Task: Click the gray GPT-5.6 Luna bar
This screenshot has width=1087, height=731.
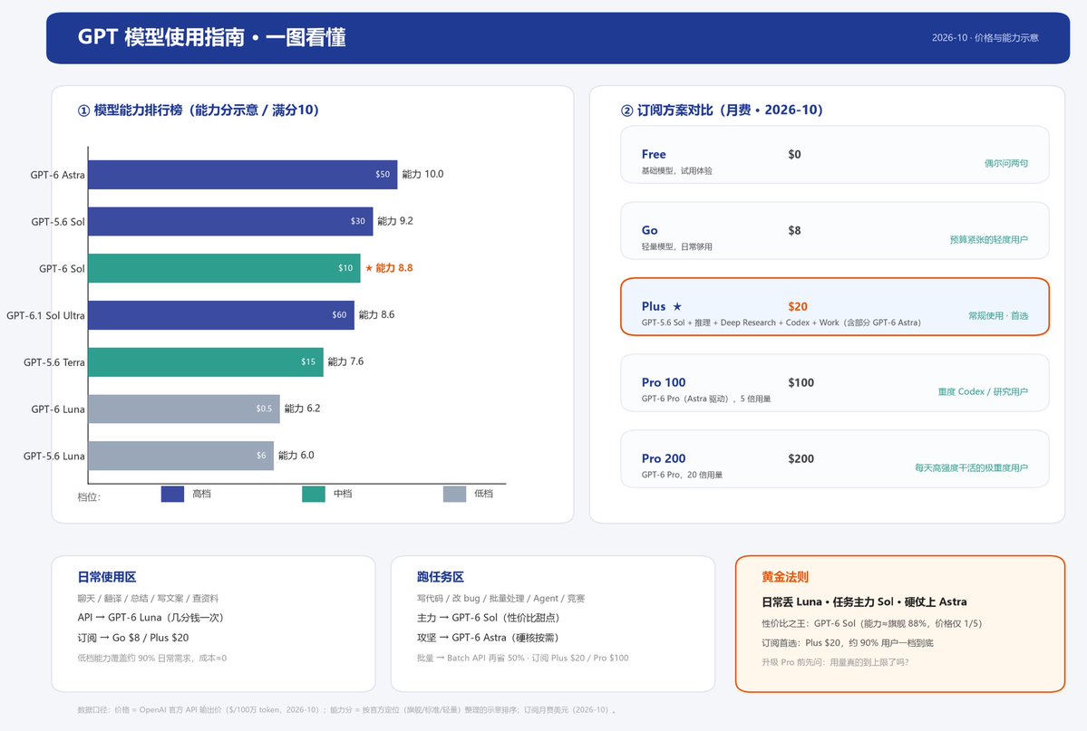Action: [181, 456]
